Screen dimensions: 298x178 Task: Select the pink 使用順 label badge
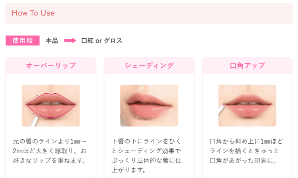pos(22,40)
